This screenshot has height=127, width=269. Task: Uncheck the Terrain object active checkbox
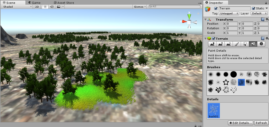click(x=216, y=8)
